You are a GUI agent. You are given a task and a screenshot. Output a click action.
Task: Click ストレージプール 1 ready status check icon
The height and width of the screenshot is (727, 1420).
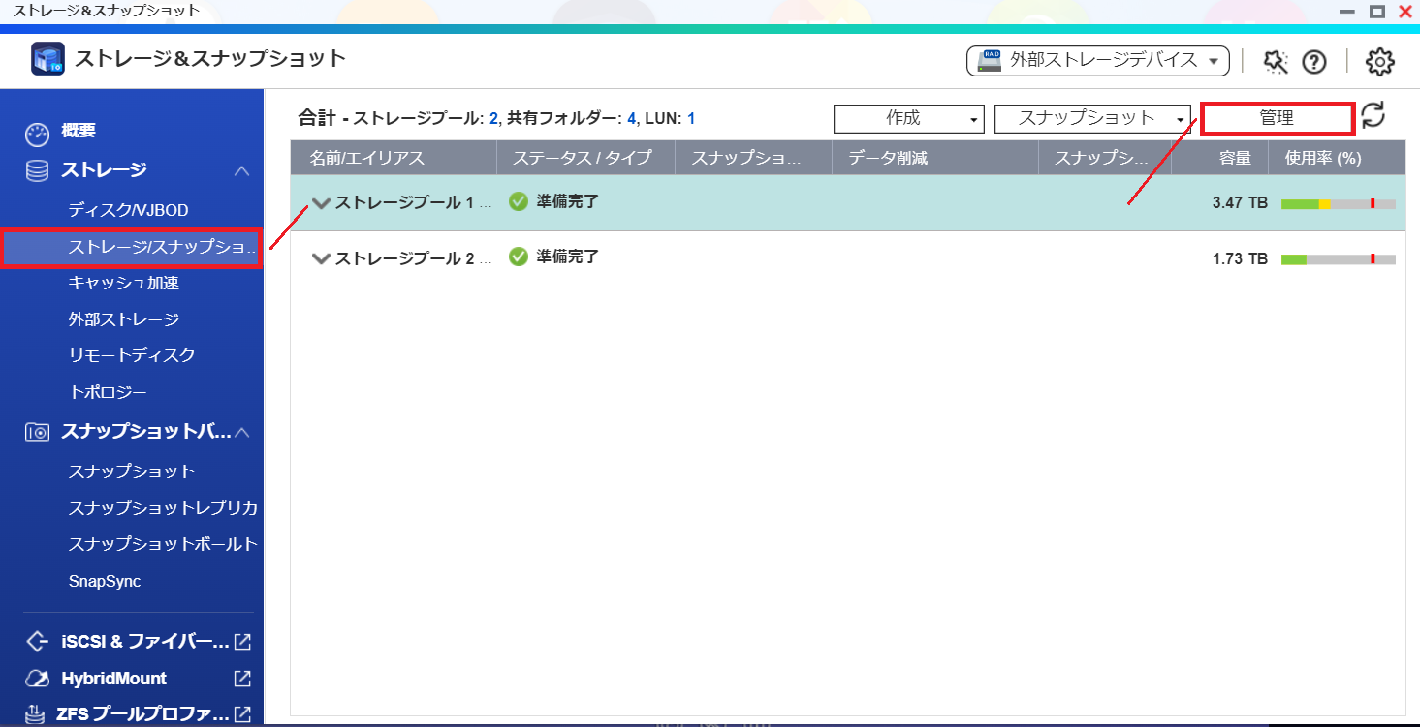click(x=519, y=202)
